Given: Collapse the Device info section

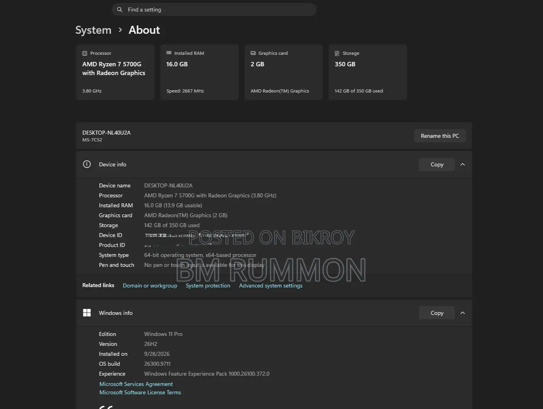Looking at the screenshot, I should tap(462, 164).
